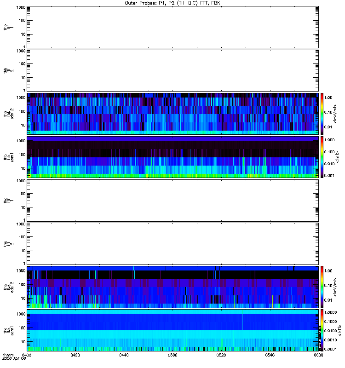Select the 0420 time axis label

pos(75,355)
